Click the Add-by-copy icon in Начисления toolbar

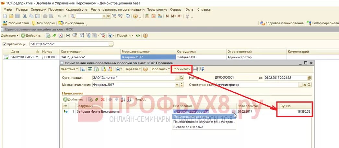click(91, 99)
